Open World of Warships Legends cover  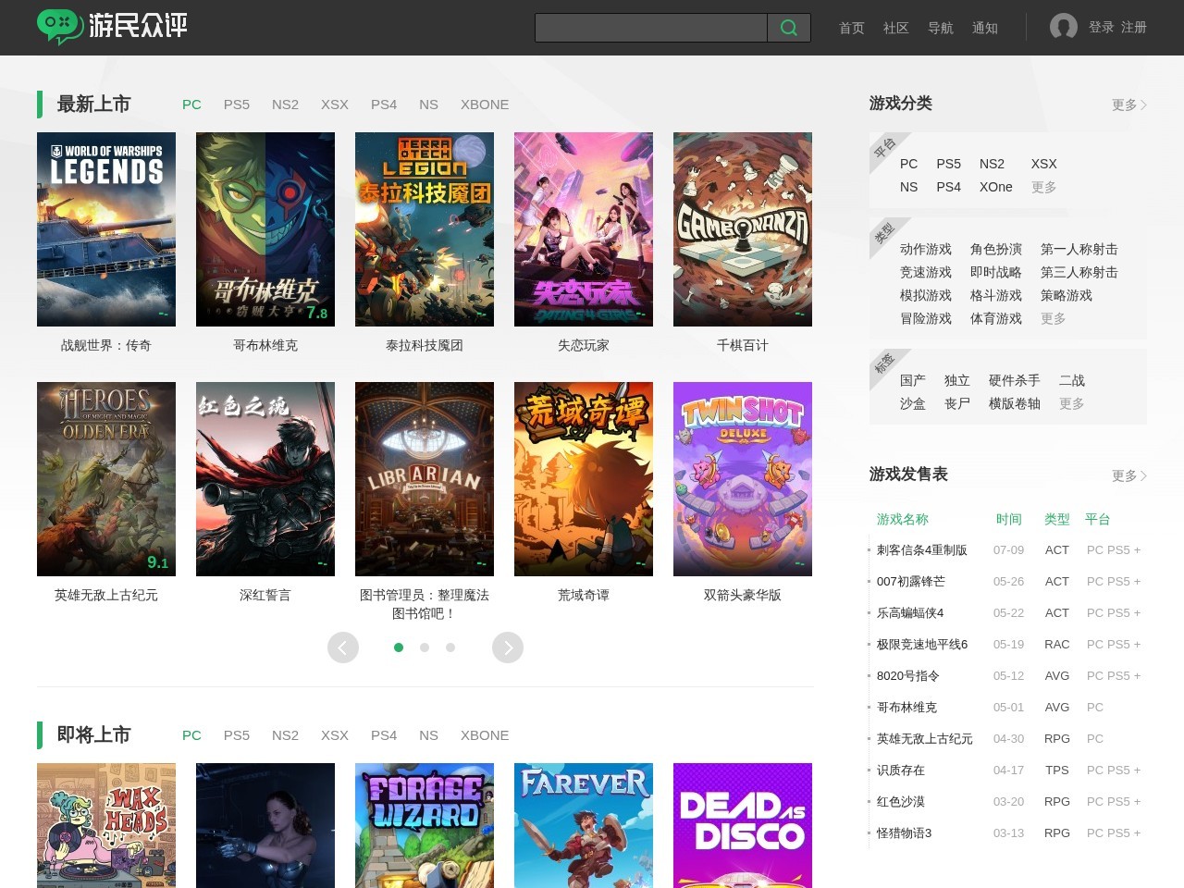[106, 229]
